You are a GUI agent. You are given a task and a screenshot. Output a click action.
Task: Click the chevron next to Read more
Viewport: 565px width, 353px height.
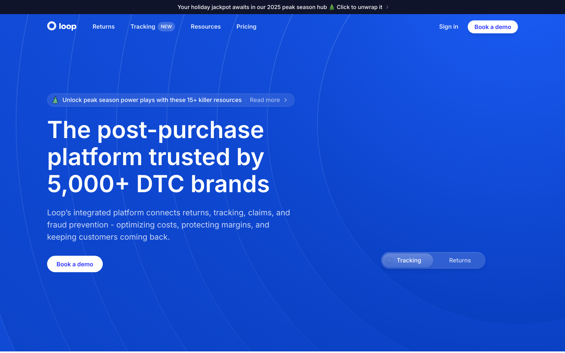coord(286,100)
